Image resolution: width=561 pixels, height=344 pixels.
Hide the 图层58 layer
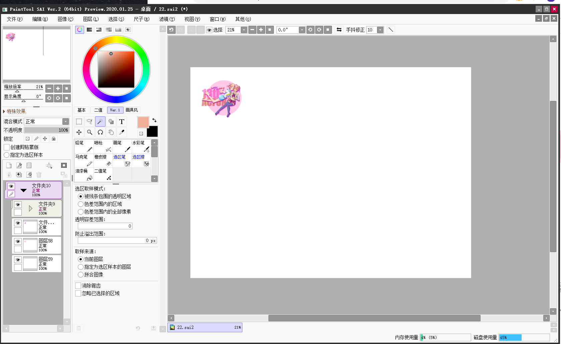pos(18,241)
